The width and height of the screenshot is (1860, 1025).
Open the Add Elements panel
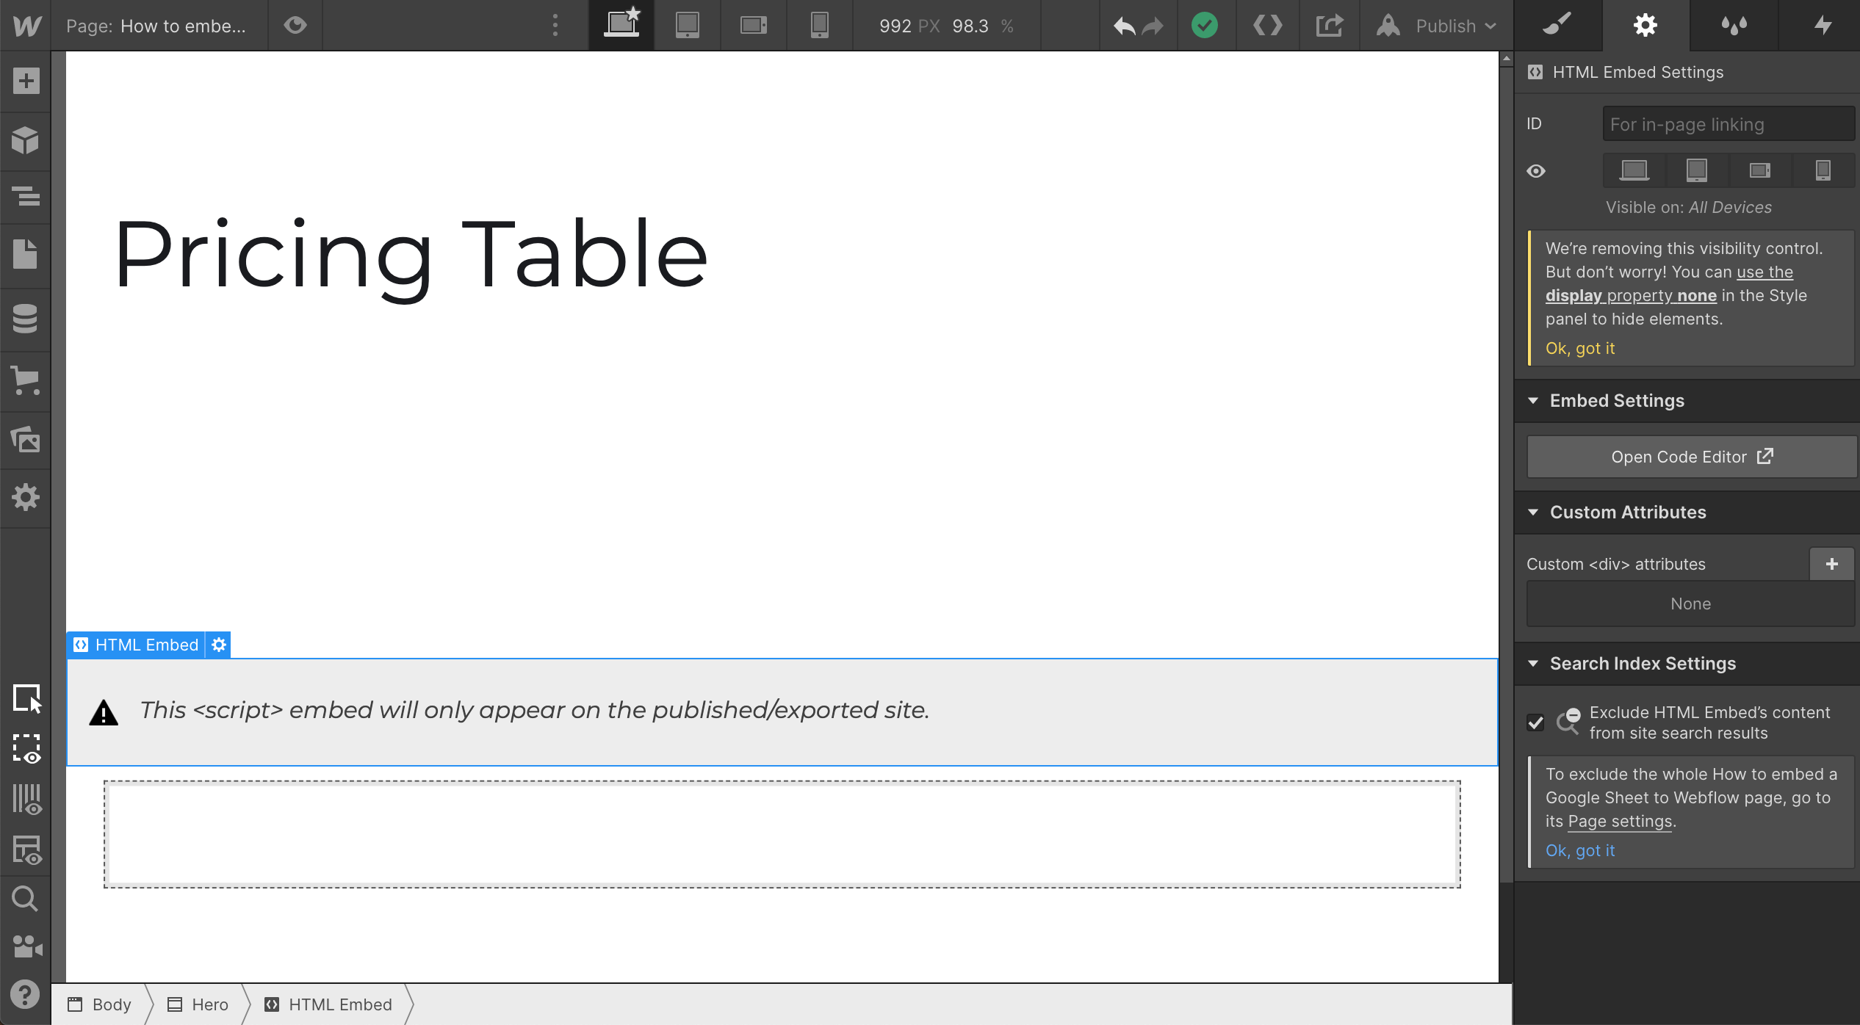26,81
